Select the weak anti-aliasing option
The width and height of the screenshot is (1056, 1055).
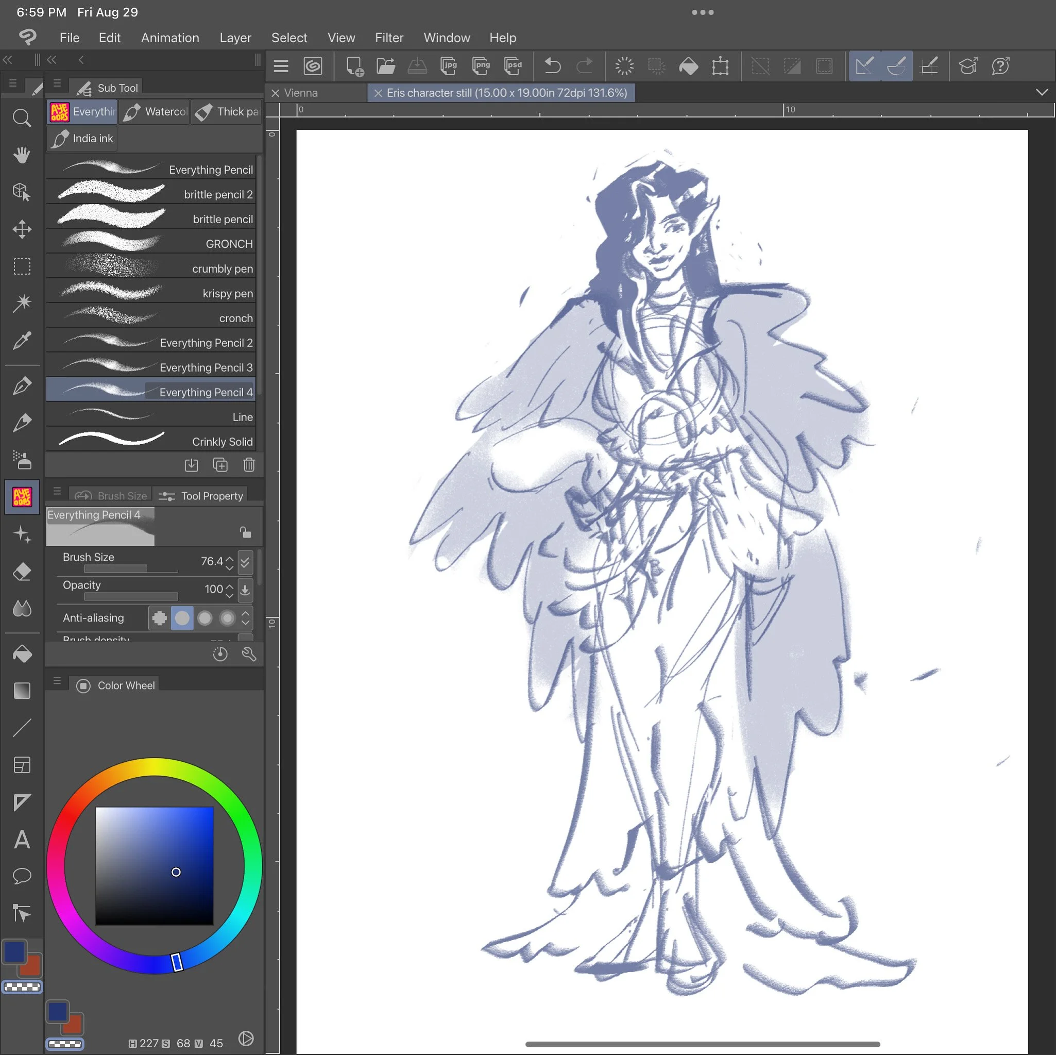182,618
